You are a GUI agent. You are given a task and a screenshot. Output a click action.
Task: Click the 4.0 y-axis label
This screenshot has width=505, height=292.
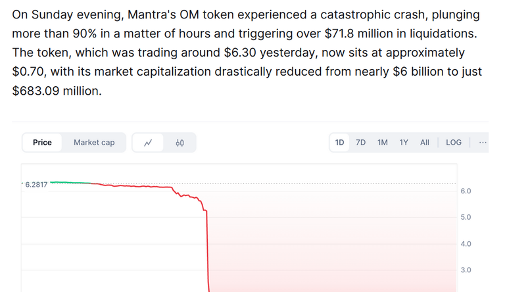tap(466, 244)
